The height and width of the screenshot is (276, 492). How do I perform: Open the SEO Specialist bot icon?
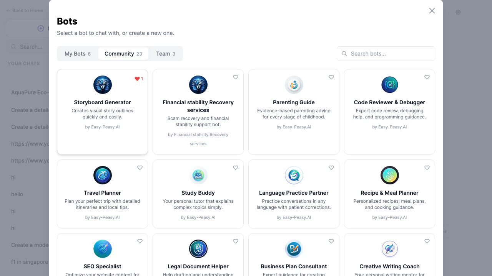coord(102,249)
